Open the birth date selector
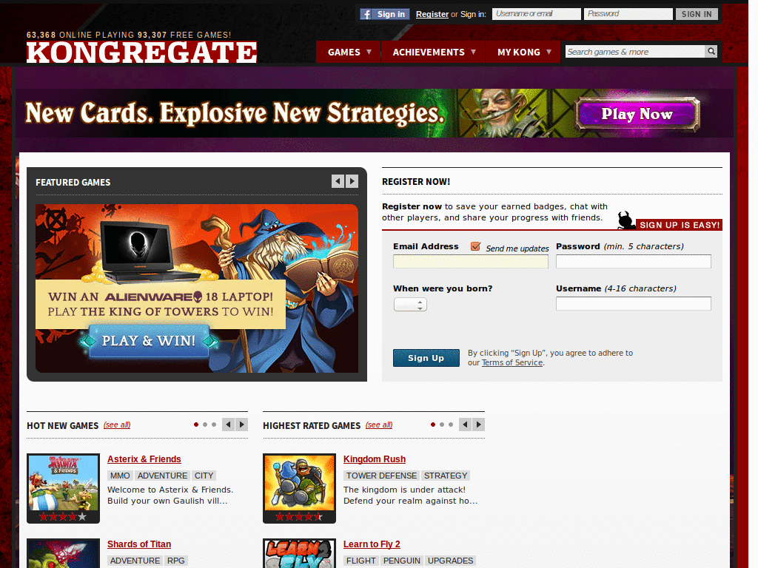The height and width of the screenshot is (568, 758). [x=410, y=304]
